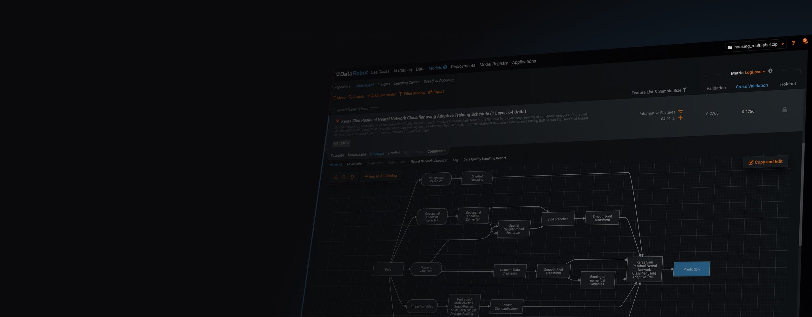
Task: Open the Deployments tab
Action: click(x=463, y=66)
